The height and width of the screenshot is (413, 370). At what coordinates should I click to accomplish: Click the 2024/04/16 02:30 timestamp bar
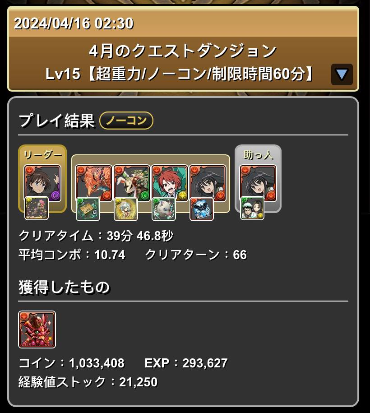183,23
